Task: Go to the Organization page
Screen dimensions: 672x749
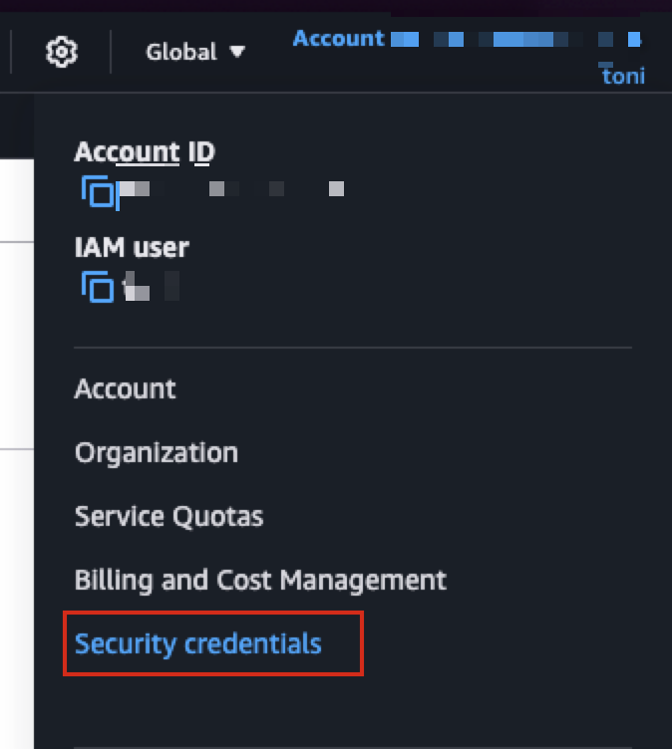Action: pyautogui.click(x=157, y=453)
